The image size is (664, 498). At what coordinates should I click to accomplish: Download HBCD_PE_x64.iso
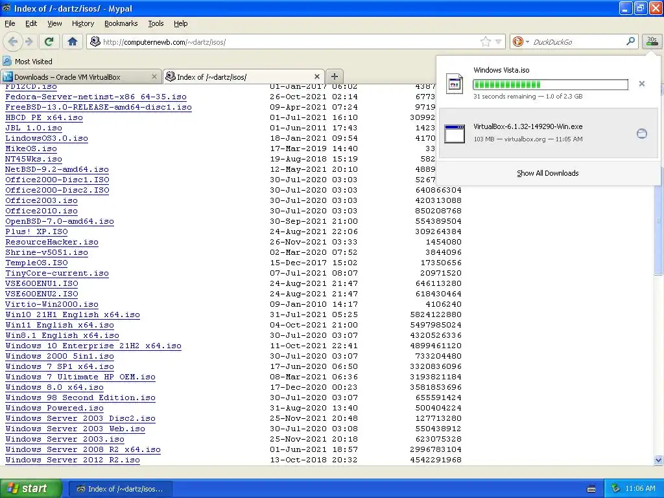click(44, 117)
